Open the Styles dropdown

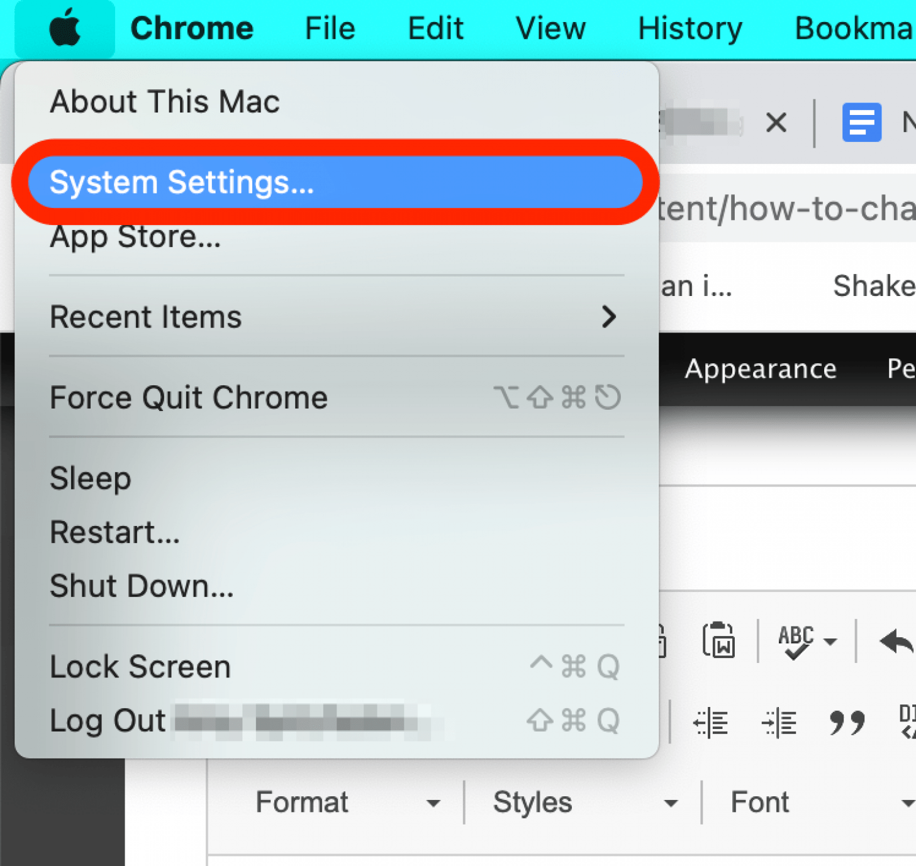(584, 803)
